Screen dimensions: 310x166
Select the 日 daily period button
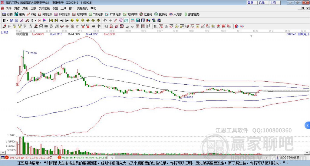point(4,20)
